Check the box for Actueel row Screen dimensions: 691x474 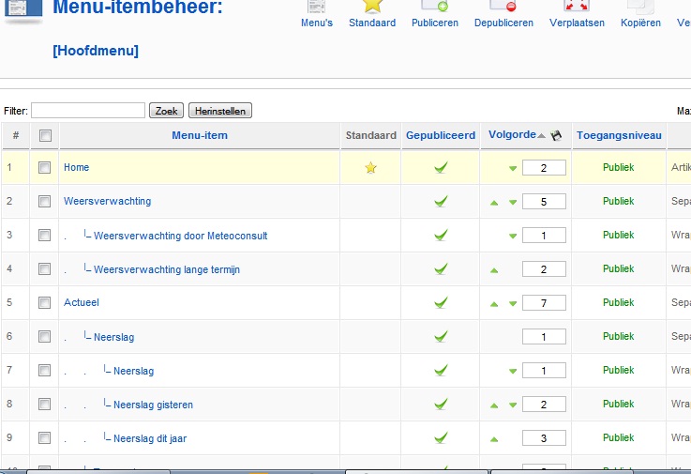[x=44, y=303]
